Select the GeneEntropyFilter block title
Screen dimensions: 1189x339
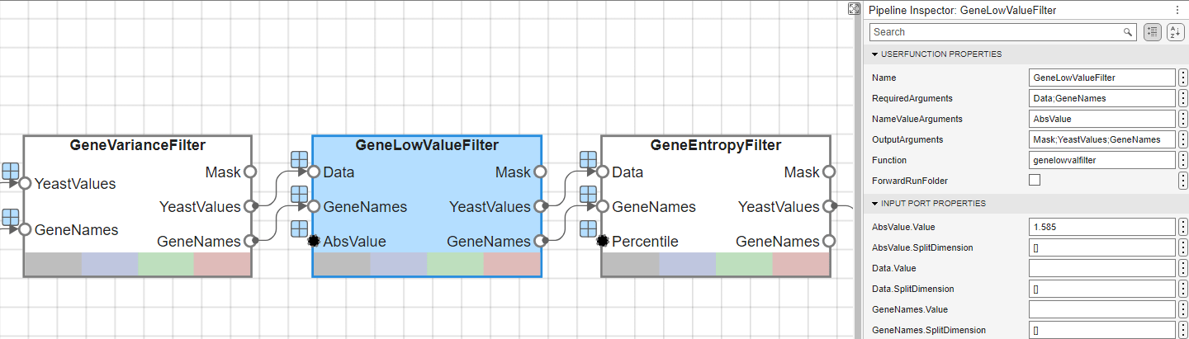[x=715, y=145]
